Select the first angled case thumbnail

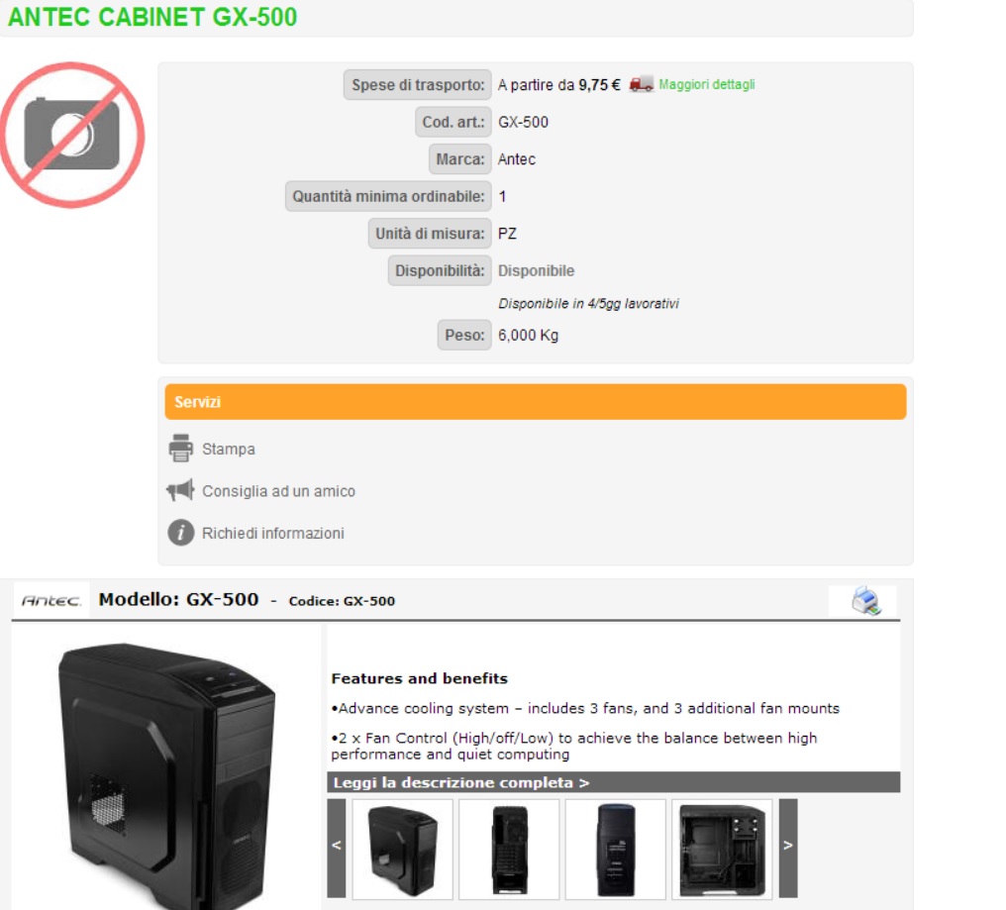pos(402,849)
